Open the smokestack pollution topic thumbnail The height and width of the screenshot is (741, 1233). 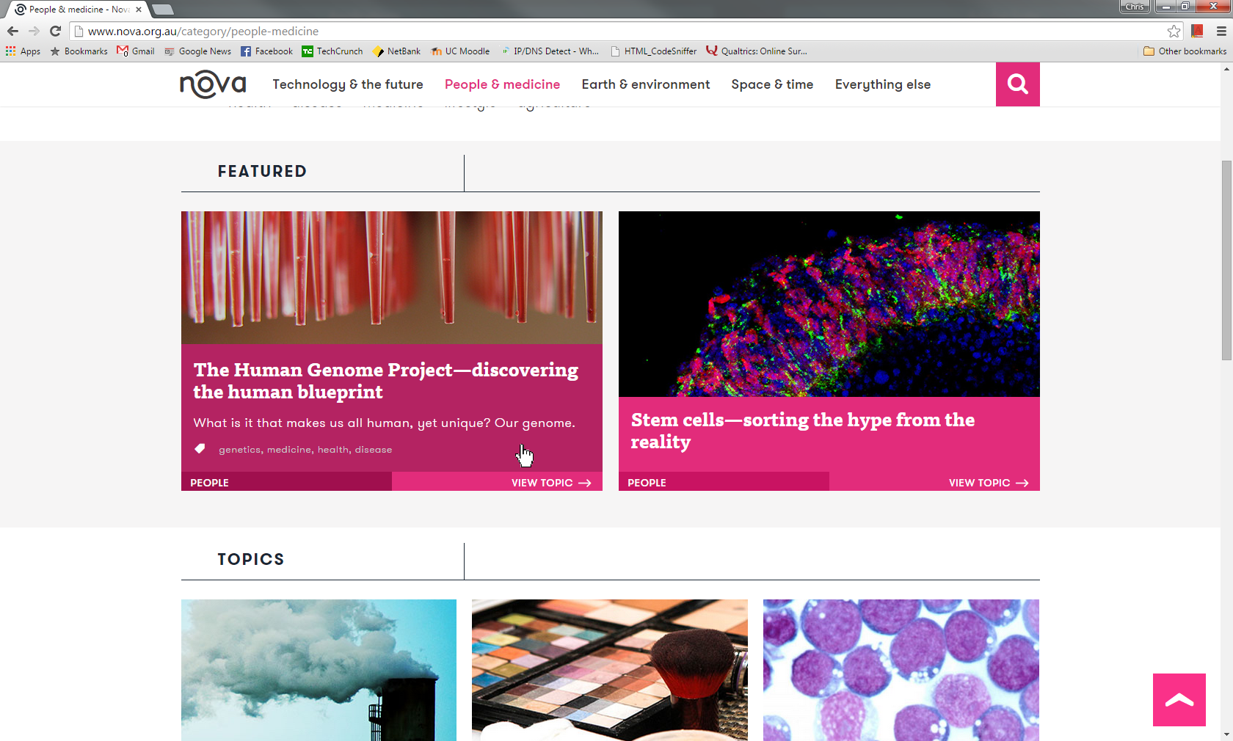click(319, 670)
